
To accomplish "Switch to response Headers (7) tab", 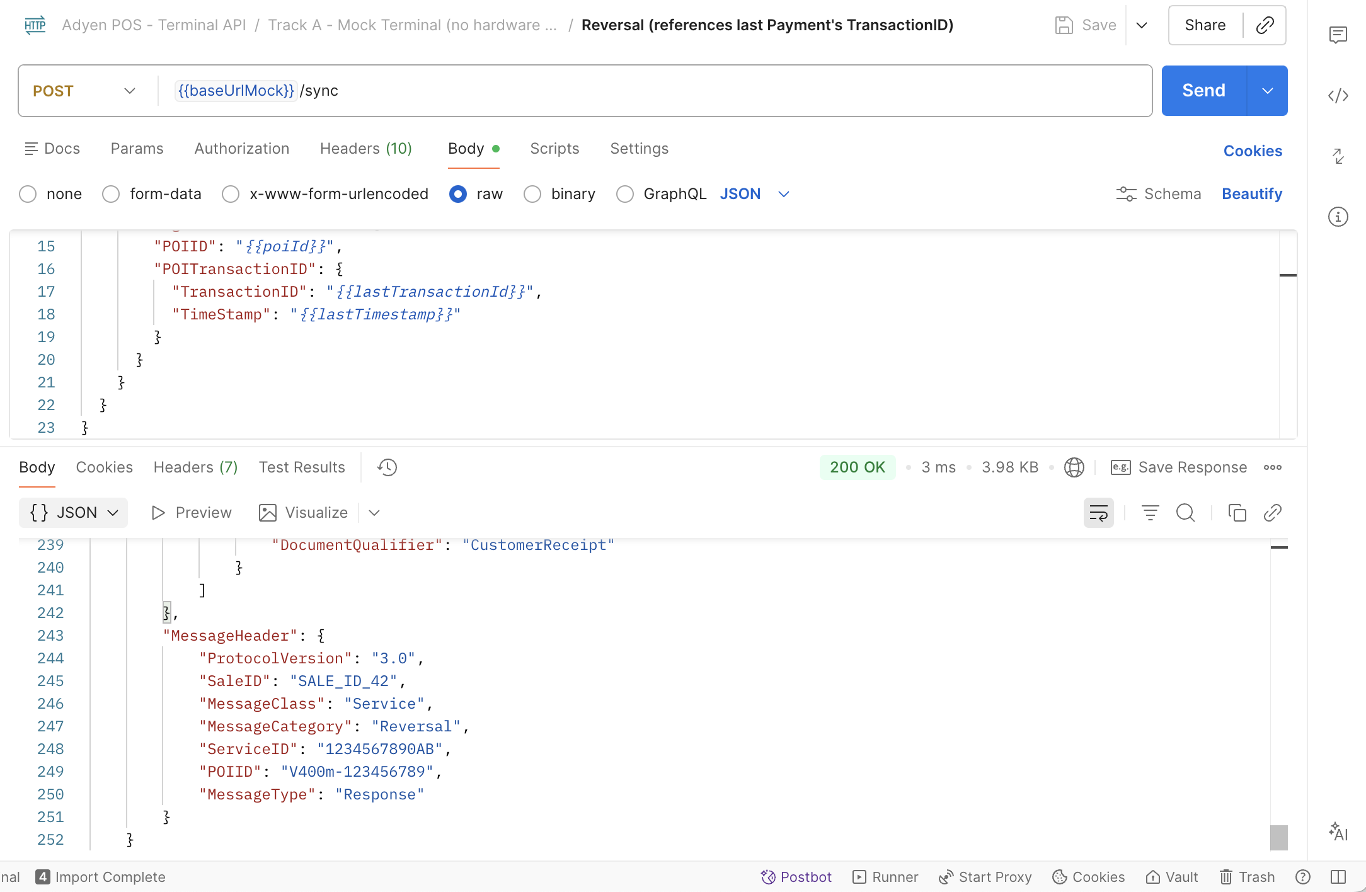I will pyautogui.click(x=195, y=467).
